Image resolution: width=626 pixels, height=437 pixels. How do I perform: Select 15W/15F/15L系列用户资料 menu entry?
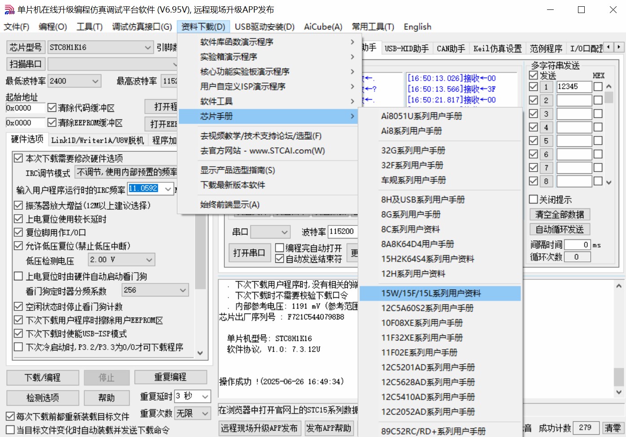tap(440, 293)
